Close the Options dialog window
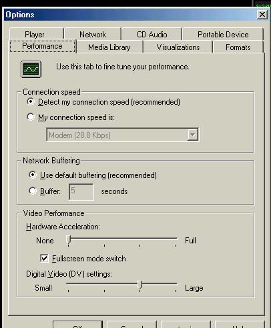 [262, 15]
